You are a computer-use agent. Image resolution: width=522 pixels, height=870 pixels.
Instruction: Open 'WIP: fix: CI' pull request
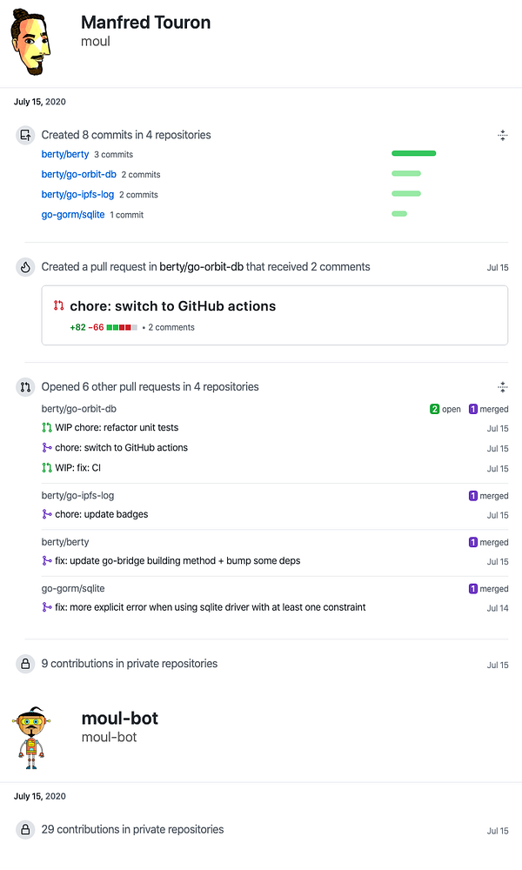click(77, 468)
